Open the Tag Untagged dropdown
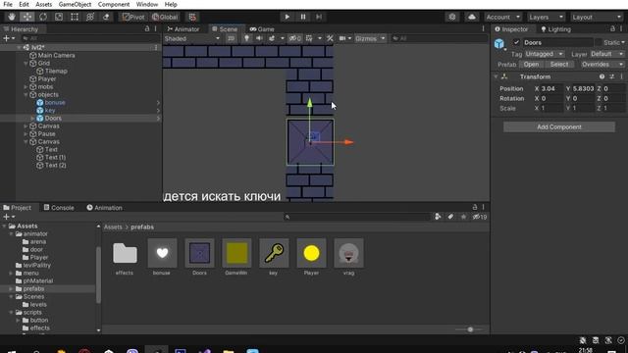The height and width of the screenshot is (353, 628). 544,54
